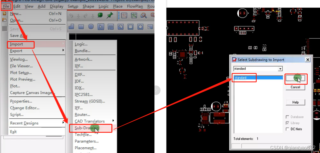The image size is (320, 153).
Task: Open the File menu
Action: coord(6,6)
